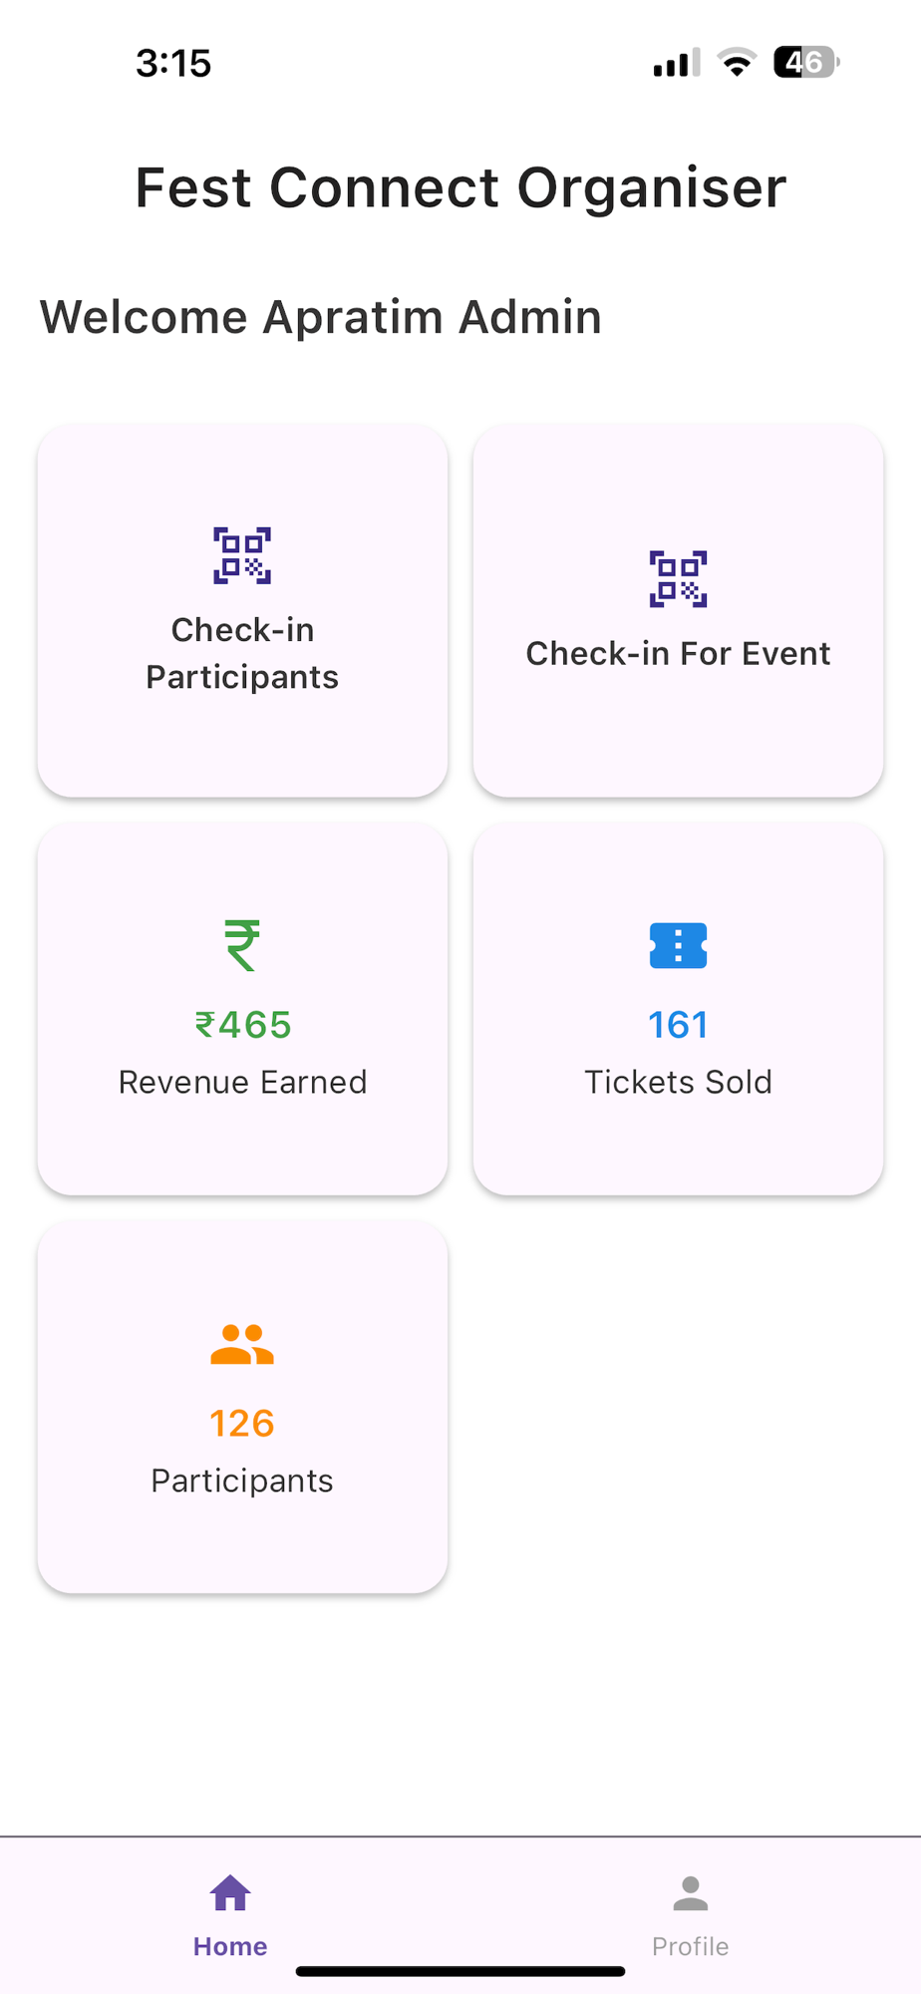This screenshot has height=1994, width=921.
Task: Open the Participants count card
Action: [x=242, y=1407]
